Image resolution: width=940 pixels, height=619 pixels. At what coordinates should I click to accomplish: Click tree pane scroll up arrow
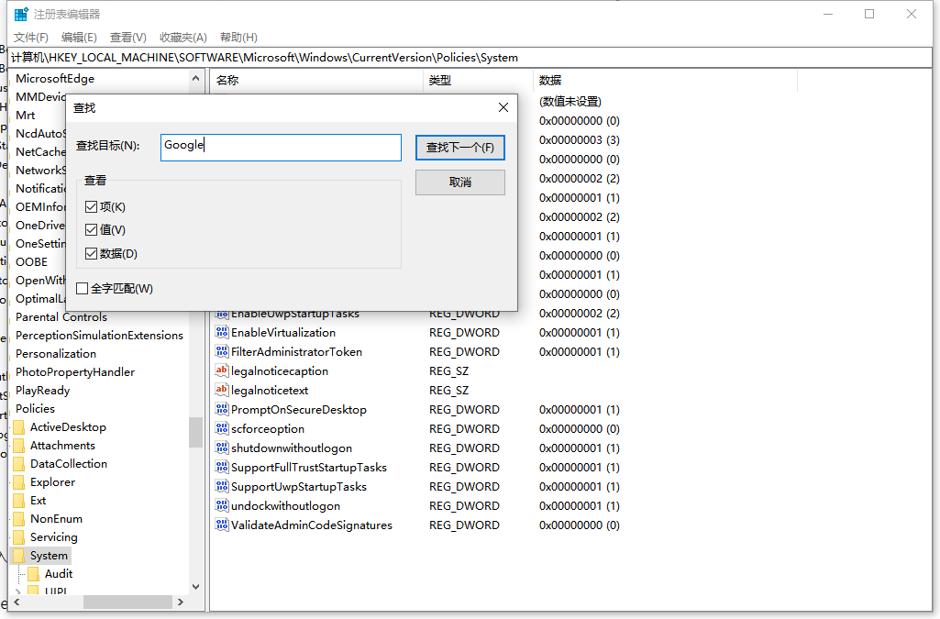pyautogui.click(x=196, y=79)
